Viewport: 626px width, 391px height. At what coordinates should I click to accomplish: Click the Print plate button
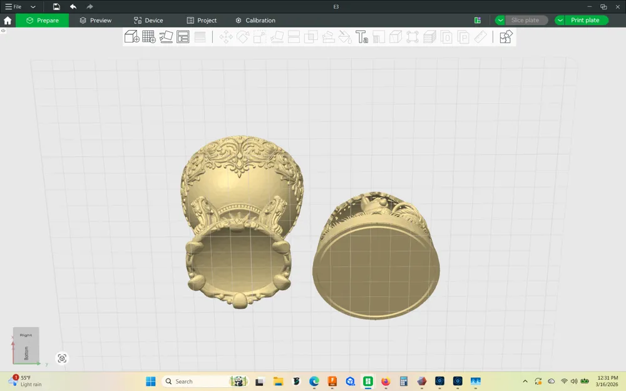click(587, 21)
